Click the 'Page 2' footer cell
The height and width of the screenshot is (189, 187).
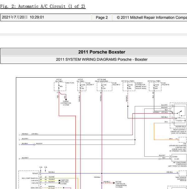tap(102, 18)
